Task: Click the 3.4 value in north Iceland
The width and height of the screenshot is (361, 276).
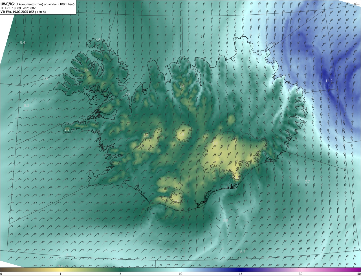Action: coord(182,86)
